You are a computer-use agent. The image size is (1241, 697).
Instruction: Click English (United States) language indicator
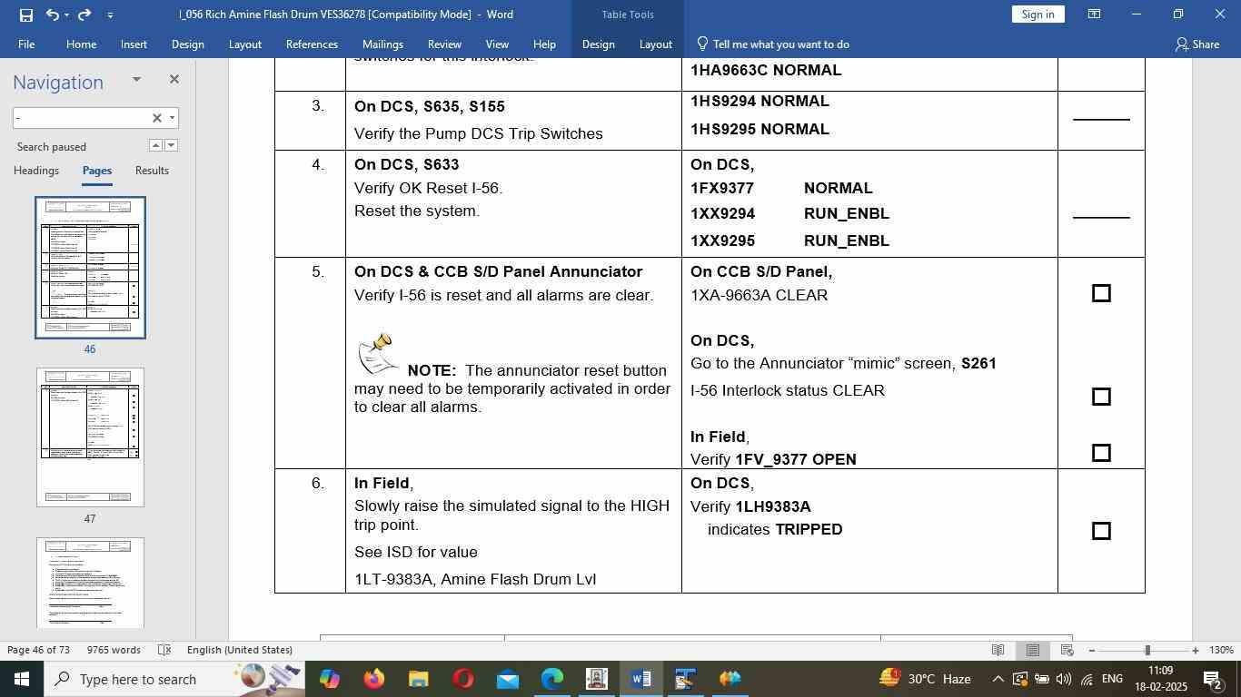point(240,650)
